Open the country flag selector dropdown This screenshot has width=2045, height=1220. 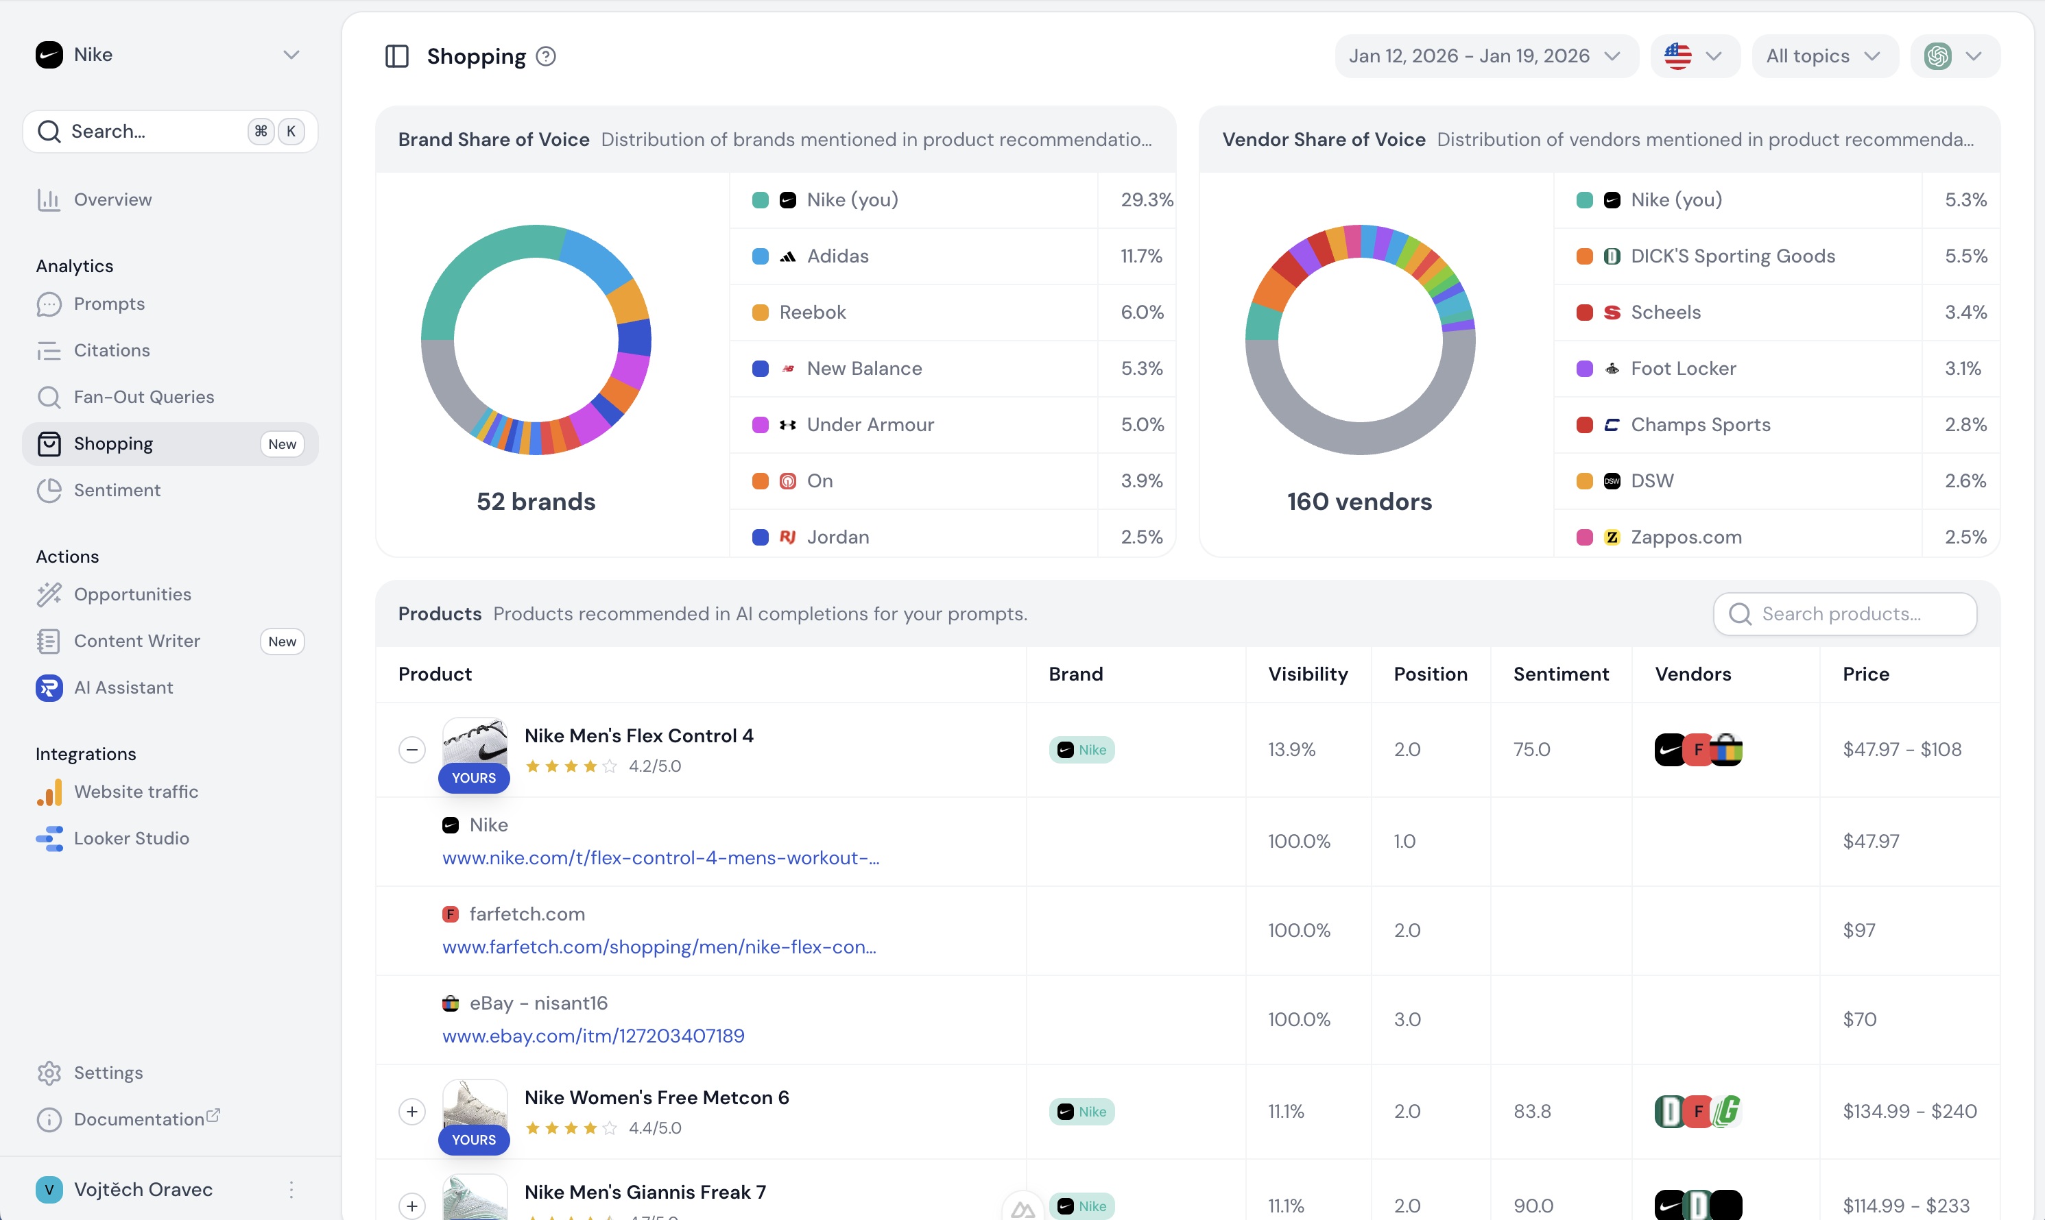tap(1694, 56)
